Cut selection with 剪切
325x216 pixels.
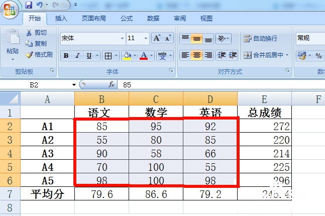pyautogui.click(x=36, y=33)
